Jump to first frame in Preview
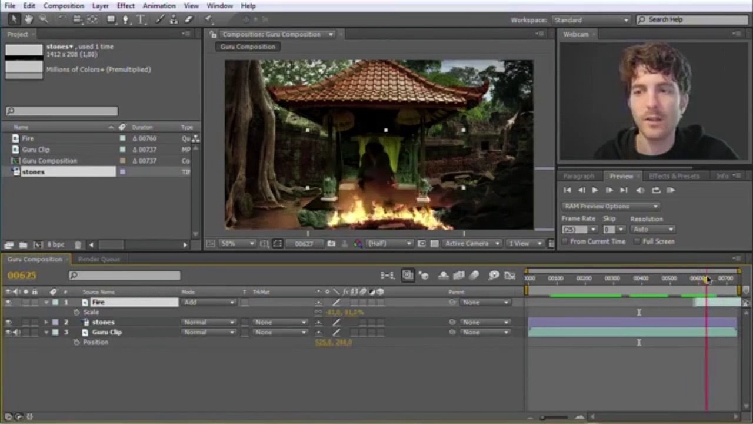 coord(567,190)
